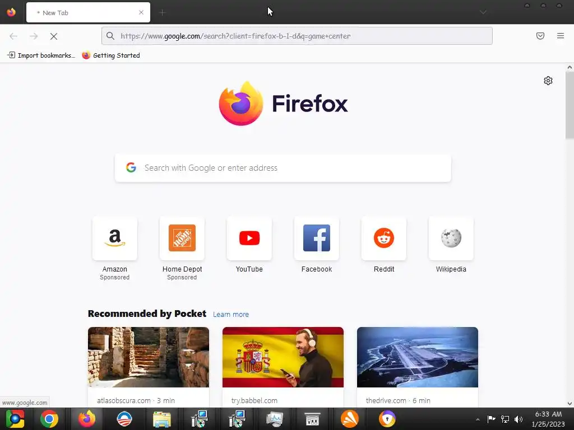The width and height of the screenshot is (574, 430).
Task: Open the Action Center flag tray icon
Action: pos(491,419)
